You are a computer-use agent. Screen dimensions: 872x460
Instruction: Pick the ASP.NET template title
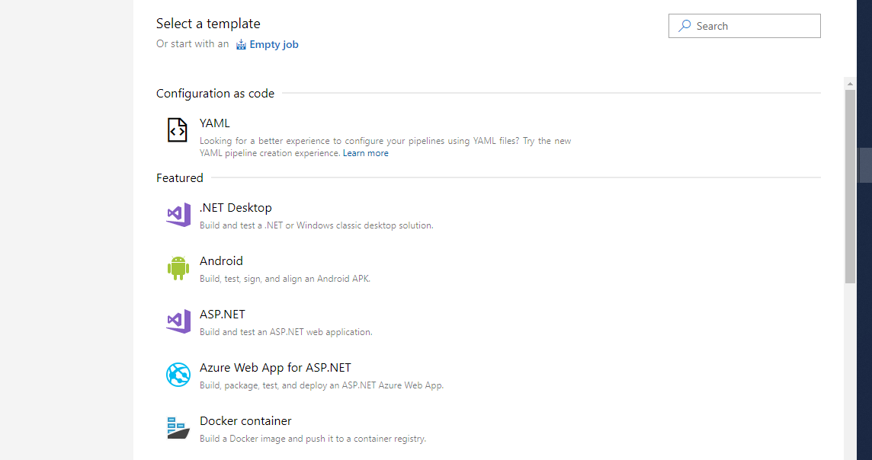[223, 315]
